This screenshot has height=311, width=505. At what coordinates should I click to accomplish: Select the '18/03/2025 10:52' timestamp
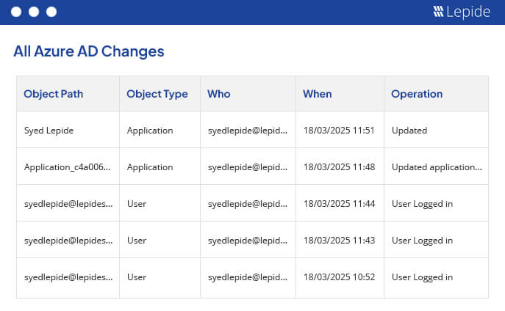pos(339,277)
